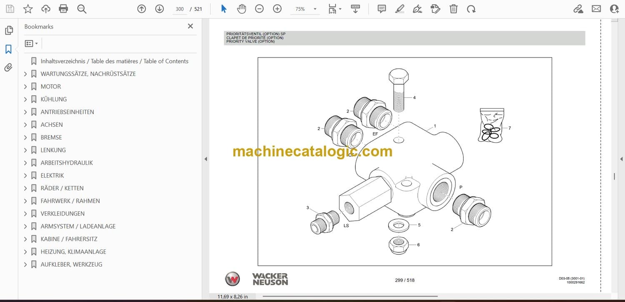Click the Delete trash icon

[x=453, y=9]
